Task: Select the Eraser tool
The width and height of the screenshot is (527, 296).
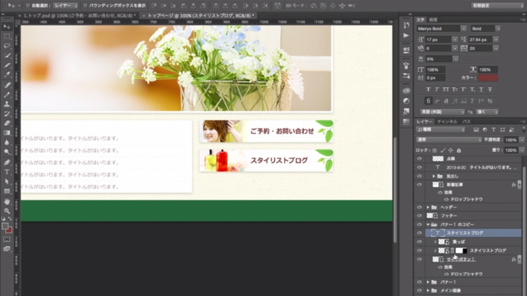Action: [7, 123]
